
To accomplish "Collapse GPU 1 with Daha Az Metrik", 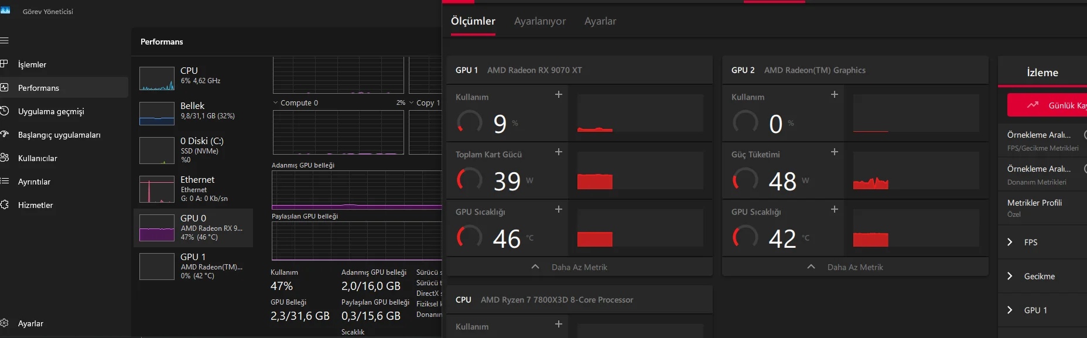I will coord(579,267).
